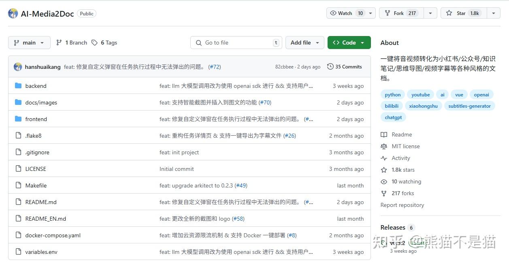Expand the Add file dropdown

pos(305,43)
